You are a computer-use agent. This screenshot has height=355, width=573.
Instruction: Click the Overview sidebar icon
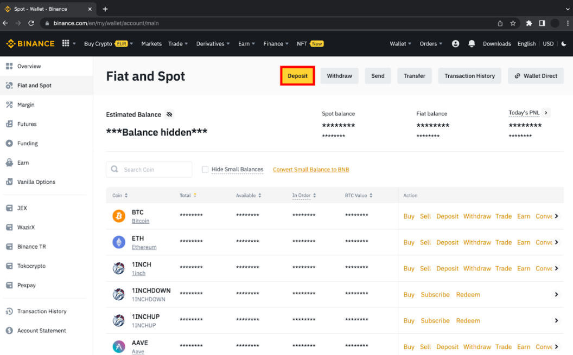[x=10, y=66]
